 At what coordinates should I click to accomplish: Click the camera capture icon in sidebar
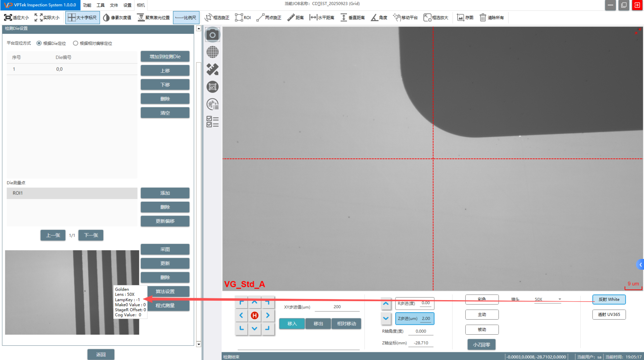212,35
